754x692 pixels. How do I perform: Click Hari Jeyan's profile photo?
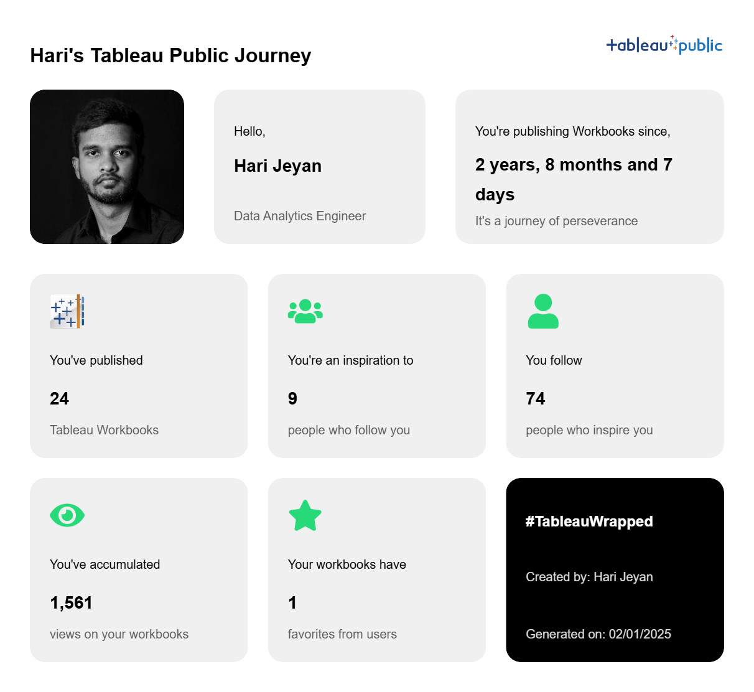107,167
